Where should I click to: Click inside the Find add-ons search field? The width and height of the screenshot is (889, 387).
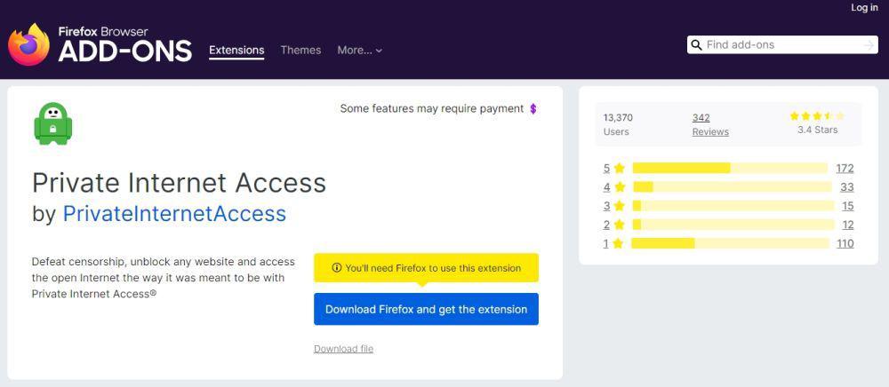(782, 44)
